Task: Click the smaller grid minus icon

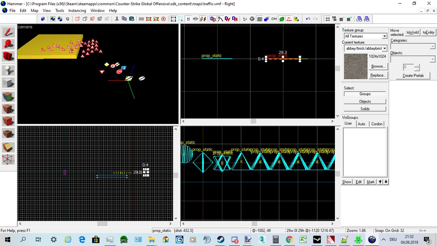Action: coord(341,19)
